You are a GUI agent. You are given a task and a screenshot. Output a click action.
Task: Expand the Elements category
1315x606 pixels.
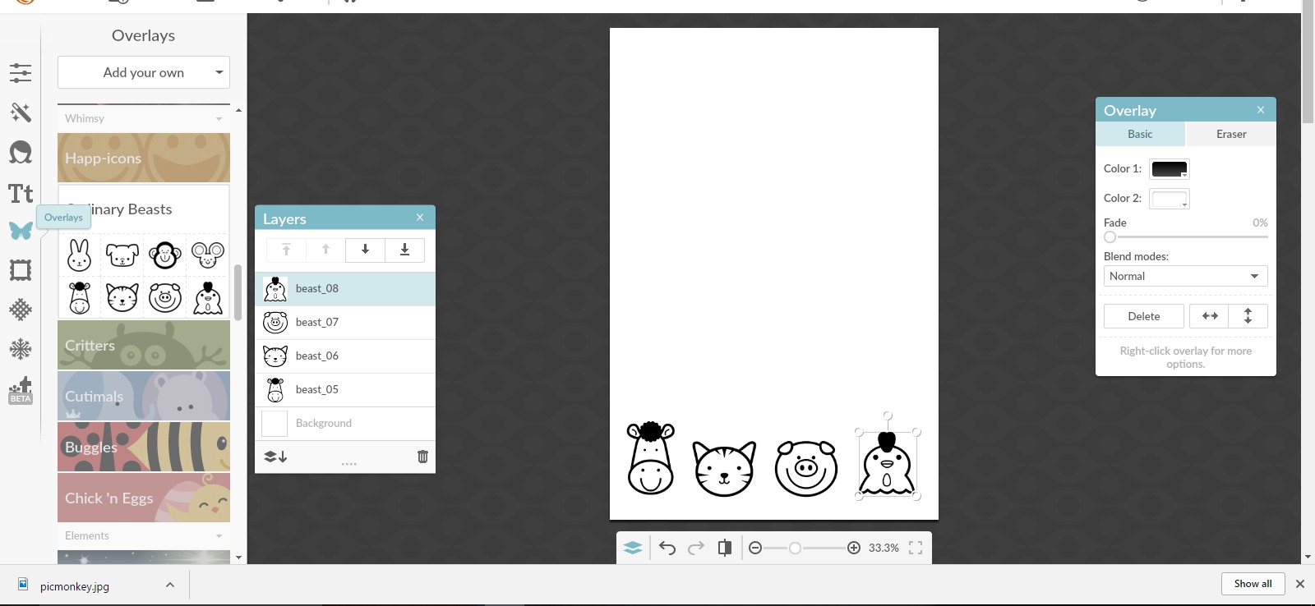(144, 535)
